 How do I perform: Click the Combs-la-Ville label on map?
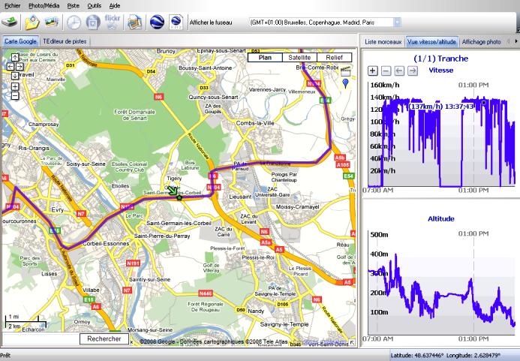coord(255,123)
